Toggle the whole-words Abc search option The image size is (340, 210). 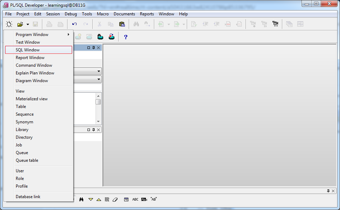pos(144,200)
